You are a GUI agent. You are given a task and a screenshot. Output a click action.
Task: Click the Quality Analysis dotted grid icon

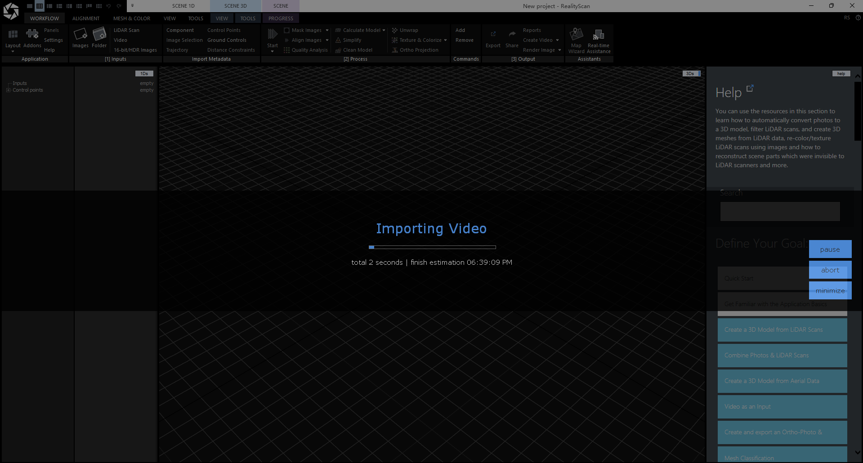[286, 50]
